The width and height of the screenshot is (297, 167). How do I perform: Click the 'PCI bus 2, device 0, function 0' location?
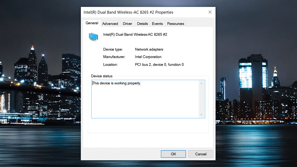[159, 65]
